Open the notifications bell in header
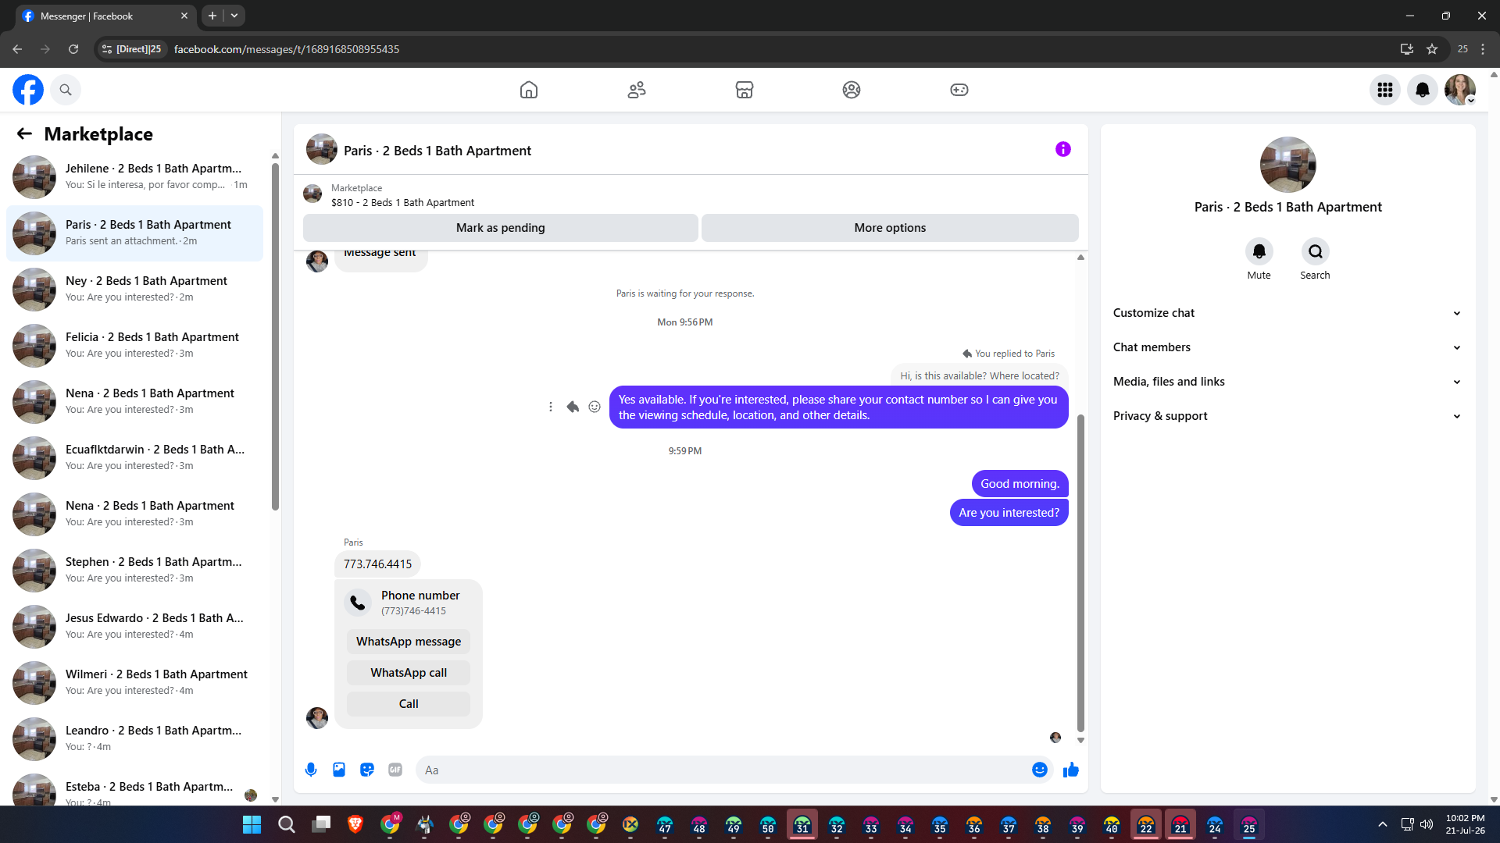Image resolution: width=1500 pixels, height=843 pixels. pos(1423,90)
